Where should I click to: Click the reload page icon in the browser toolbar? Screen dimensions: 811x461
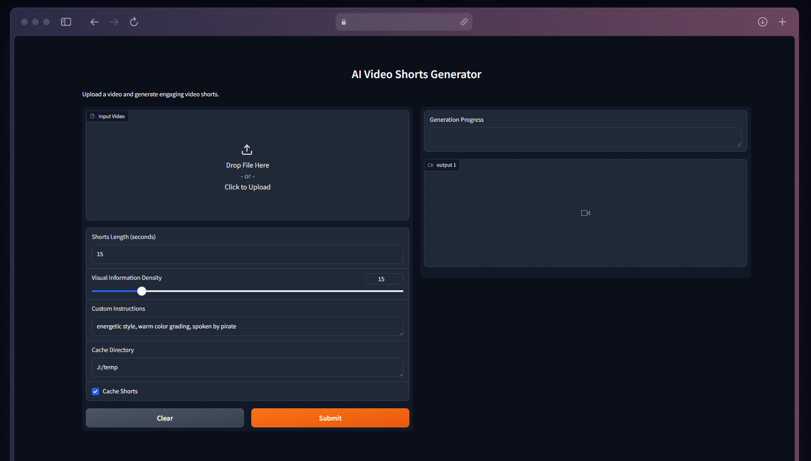[x=134, y=21]
